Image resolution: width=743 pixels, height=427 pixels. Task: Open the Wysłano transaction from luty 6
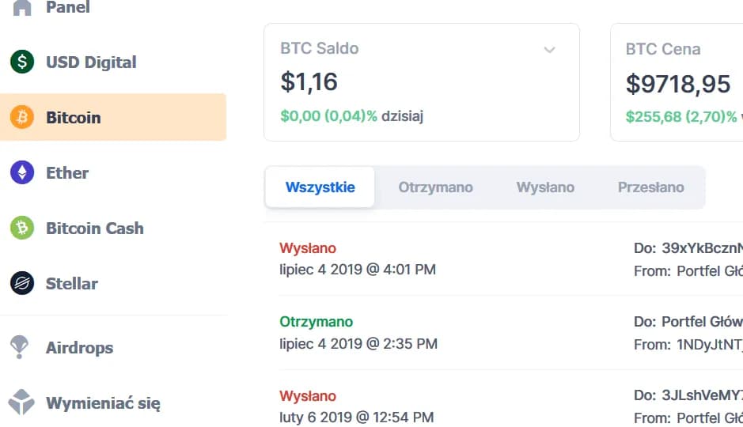pyautogui.click(x=356, y=406)
